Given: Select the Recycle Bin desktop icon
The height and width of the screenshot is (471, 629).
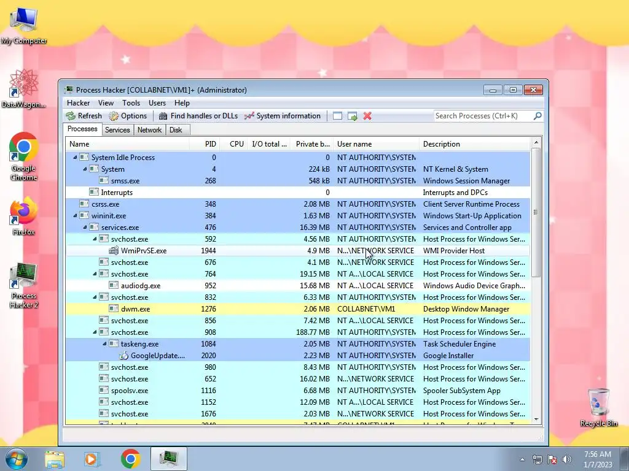Looking at the screenshot, I should click(598, 407).
